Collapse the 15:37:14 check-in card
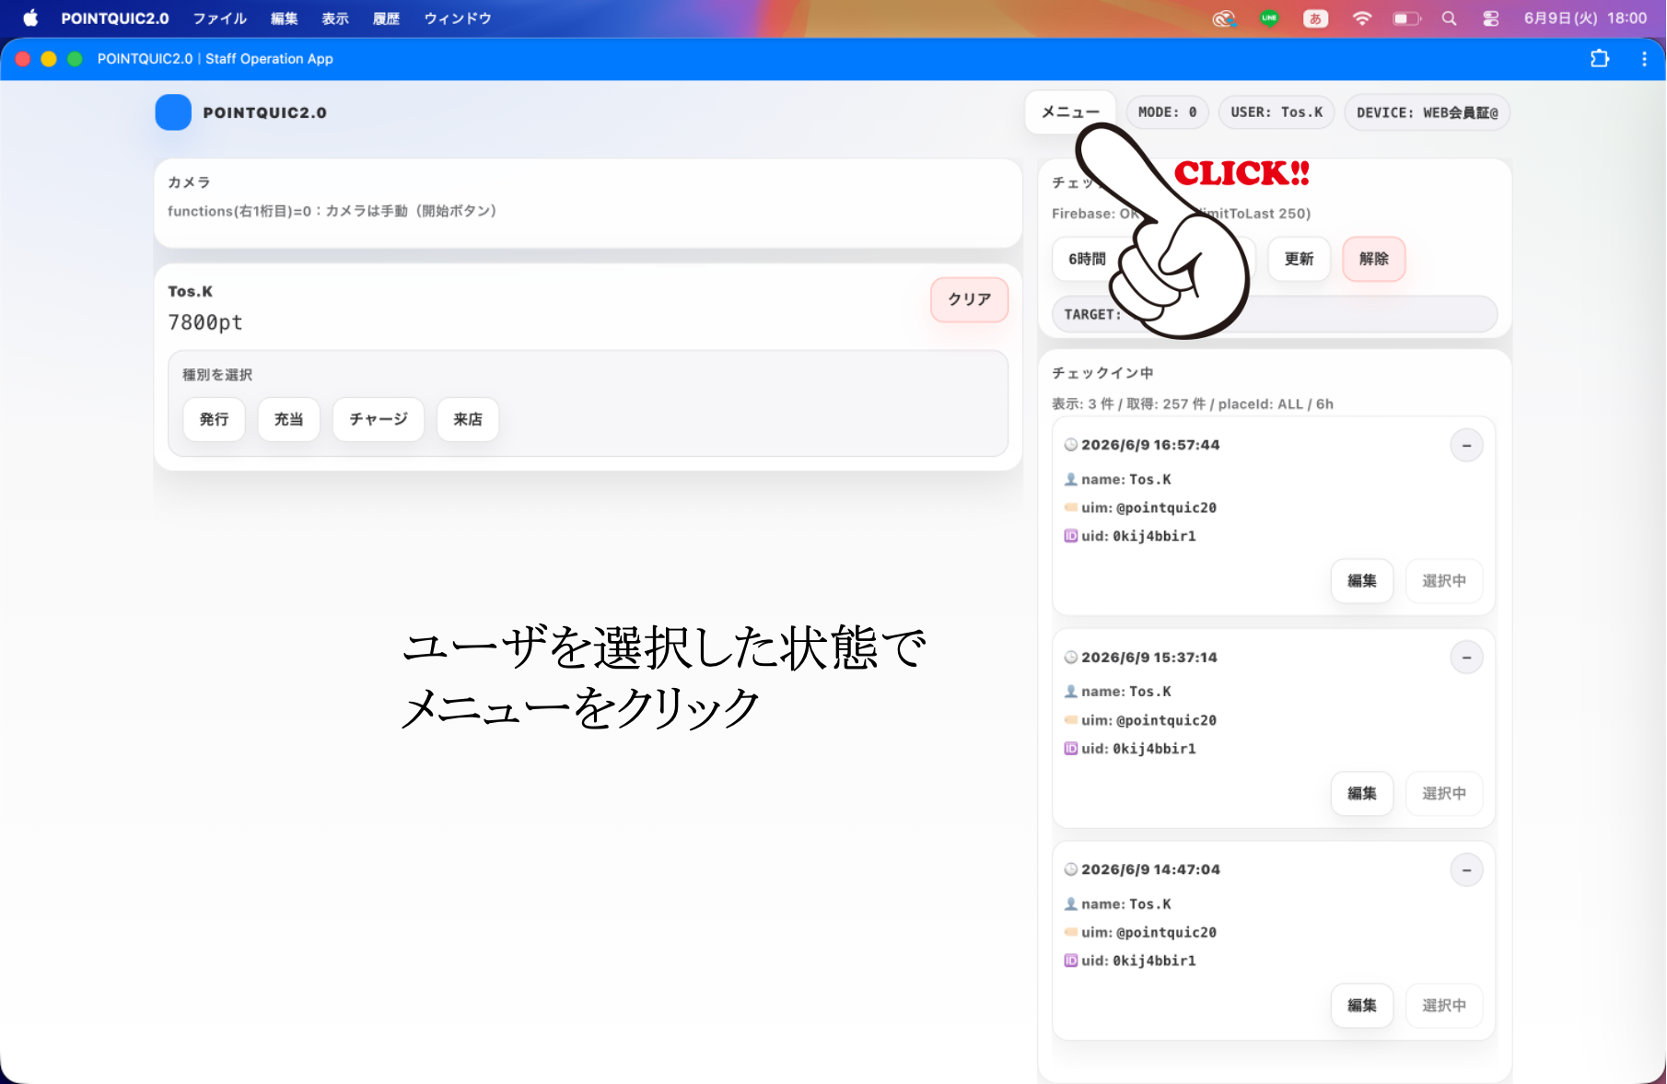The height and width of the screenshot is (1084, 1667). point(1466,658)
